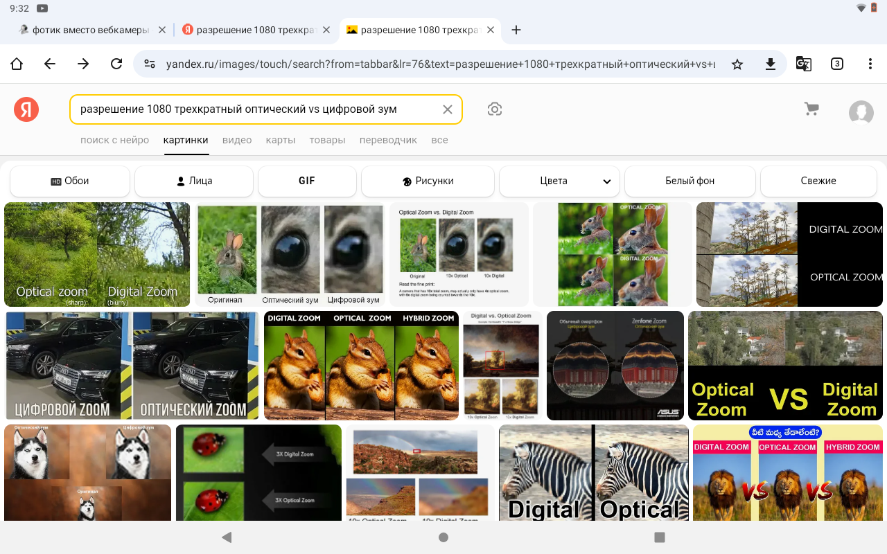This screenshot has width=887, height=554.
Task: Open the zebra Digital vs Optical thumbnail
Action: [593, 473]
